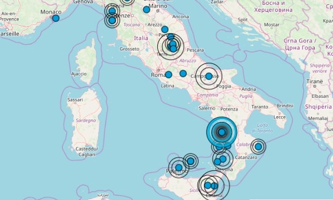Viewport: 333px width, 200px height.
Task: Click the Lecce label
Action: [x=279, y=117]
